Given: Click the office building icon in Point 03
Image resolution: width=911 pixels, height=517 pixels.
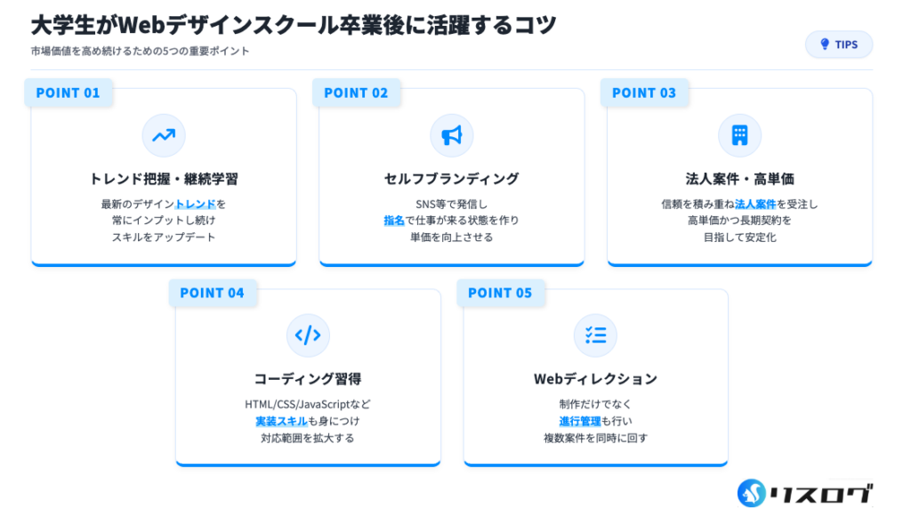Looking at the screenshot, I should [739, 135].
